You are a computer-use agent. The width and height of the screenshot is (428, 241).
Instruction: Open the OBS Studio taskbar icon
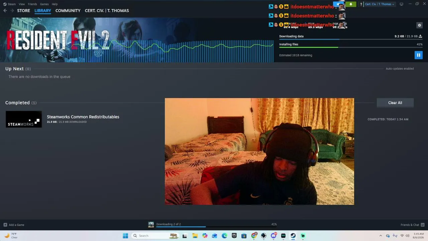coord(263,236)
